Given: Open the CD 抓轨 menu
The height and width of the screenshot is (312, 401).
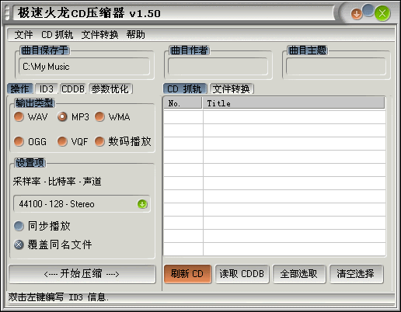Looking at the screenshot, I should (57, 35).
